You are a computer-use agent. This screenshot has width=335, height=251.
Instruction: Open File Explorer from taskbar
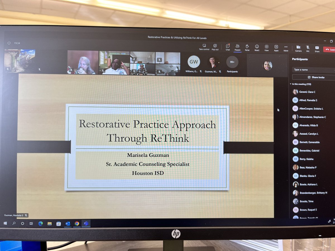(49, 223)
